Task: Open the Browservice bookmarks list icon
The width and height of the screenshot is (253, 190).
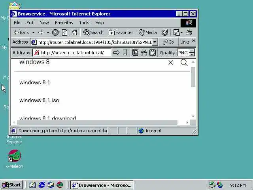Action: click(x=135, y=53)
